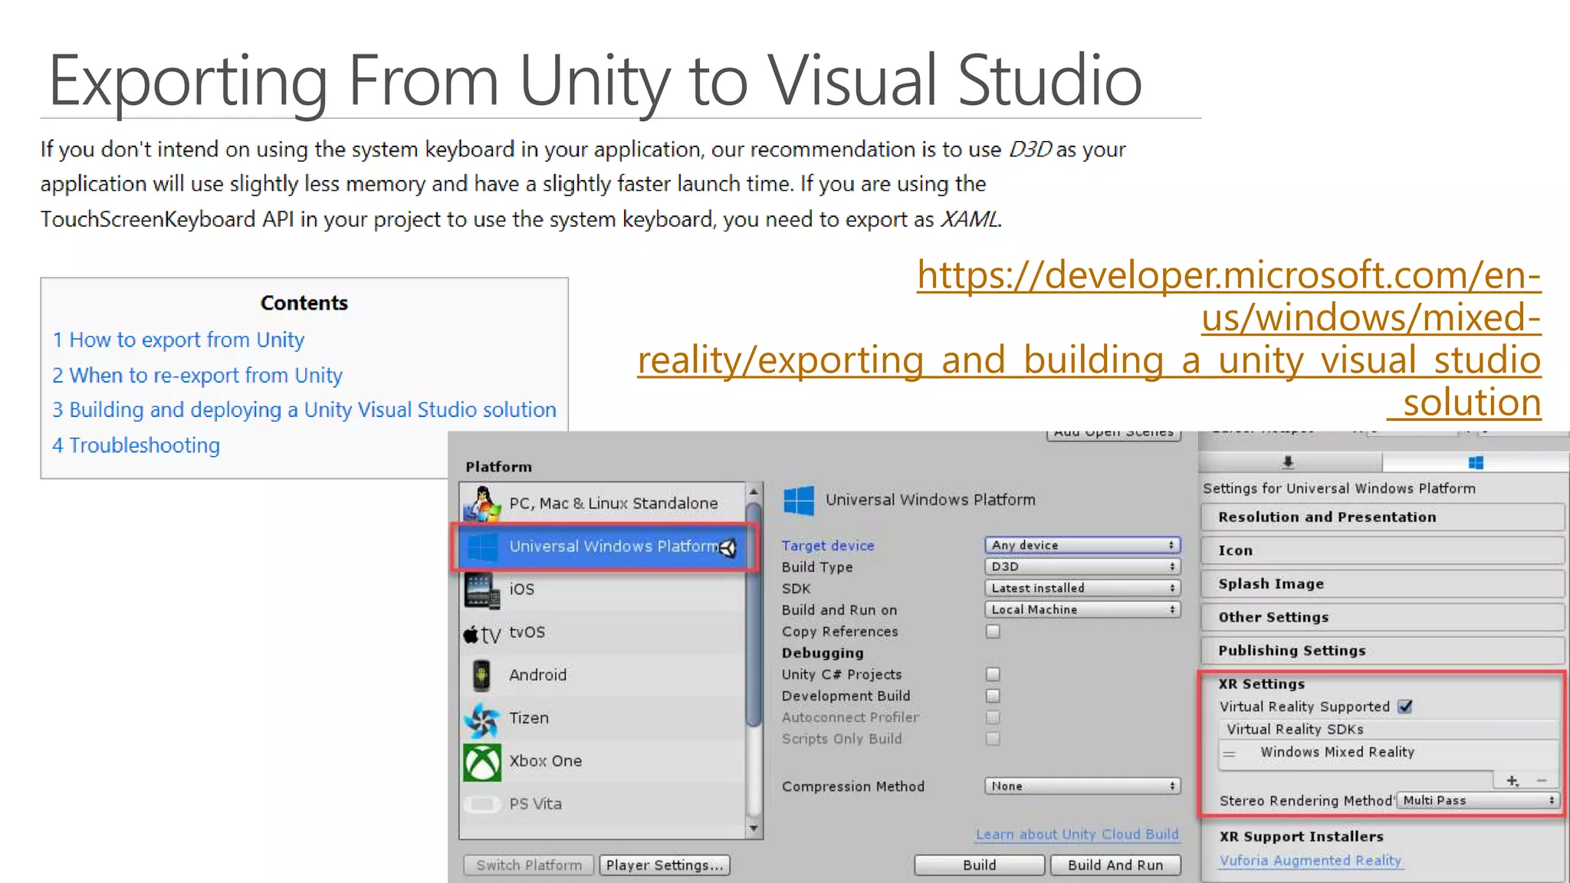Click the platform list scrollbar down arrow

pos(754,829)
